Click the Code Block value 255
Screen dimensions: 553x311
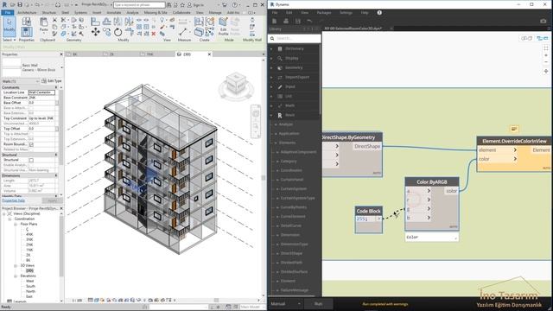click(362, 219)
